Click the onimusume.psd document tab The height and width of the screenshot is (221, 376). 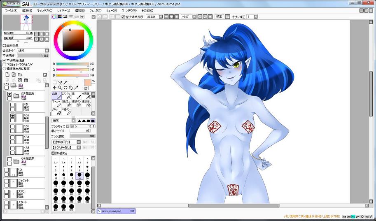pos(116,211)
